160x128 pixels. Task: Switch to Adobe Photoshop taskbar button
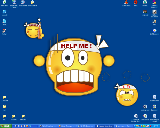coord(48,126)
